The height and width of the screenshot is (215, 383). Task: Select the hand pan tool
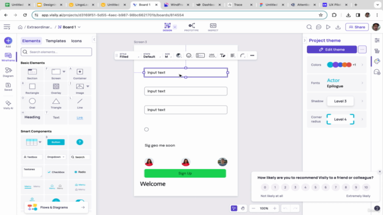pos(242,208)
